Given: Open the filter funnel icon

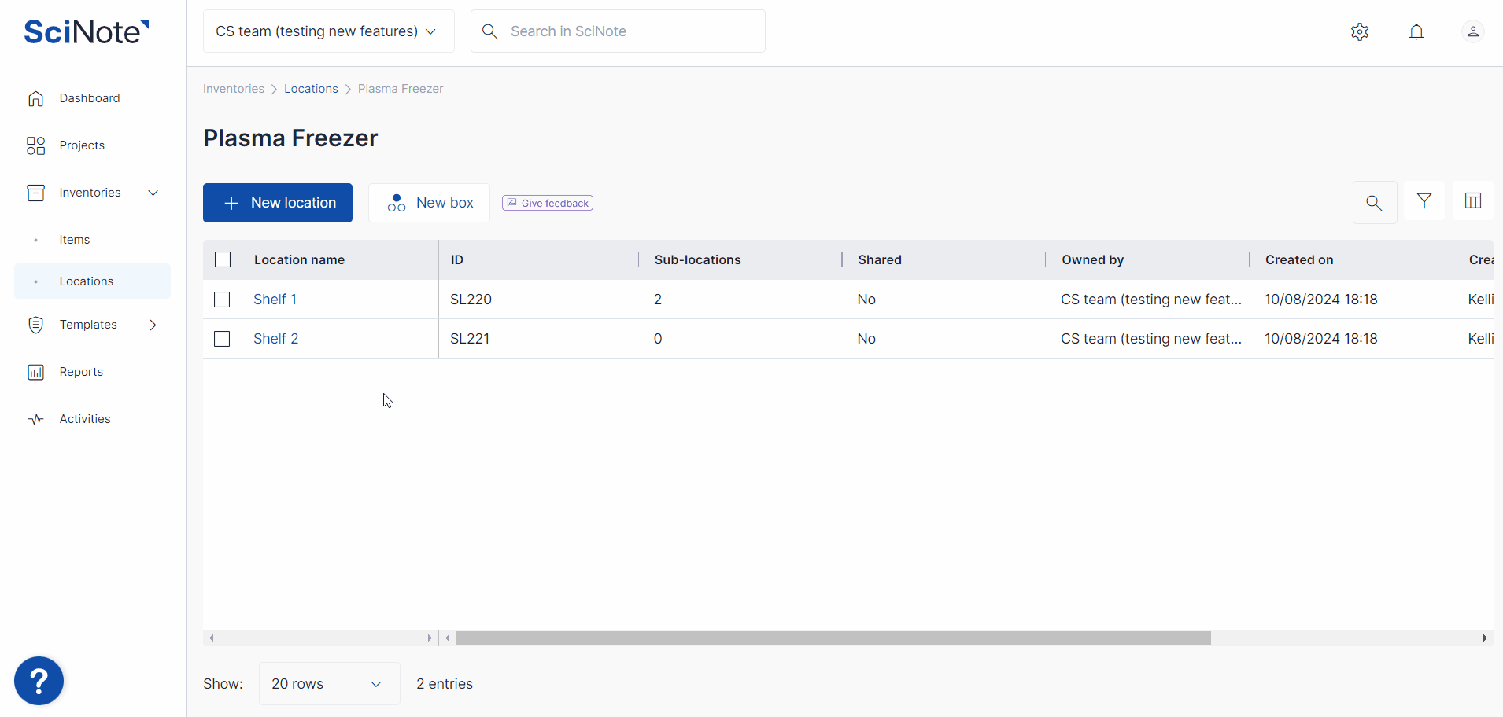Looking at the screenshot, I should [1424, 201].
